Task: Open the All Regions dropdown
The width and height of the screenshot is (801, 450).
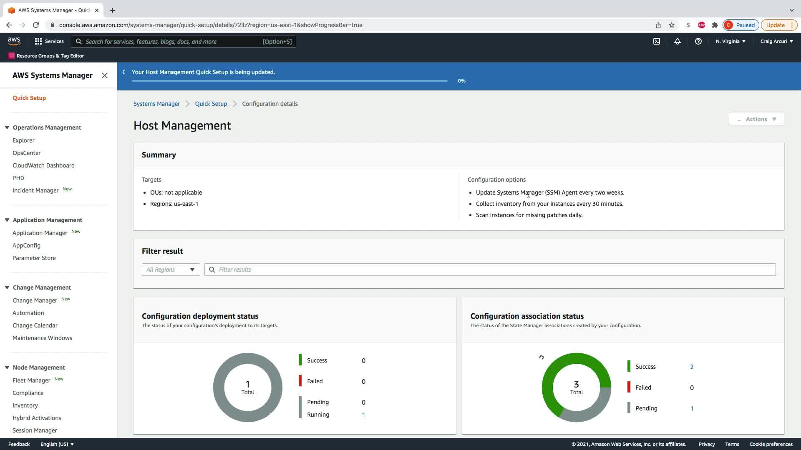Action: click(171, 270)
